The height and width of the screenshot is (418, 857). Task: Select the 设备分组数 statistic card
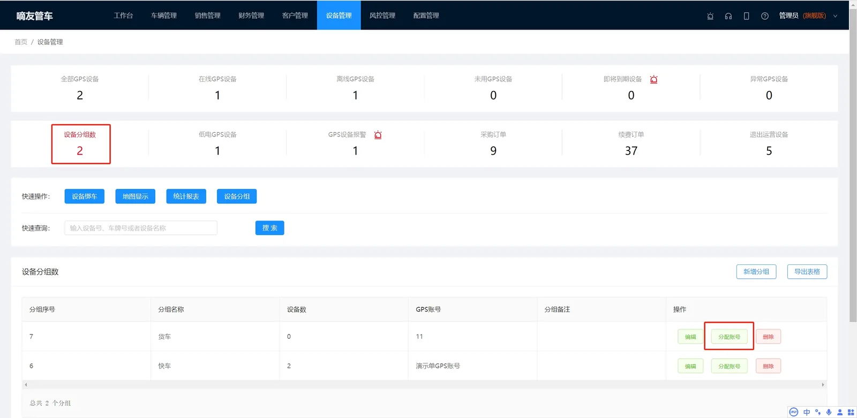(x=80, y=143)
